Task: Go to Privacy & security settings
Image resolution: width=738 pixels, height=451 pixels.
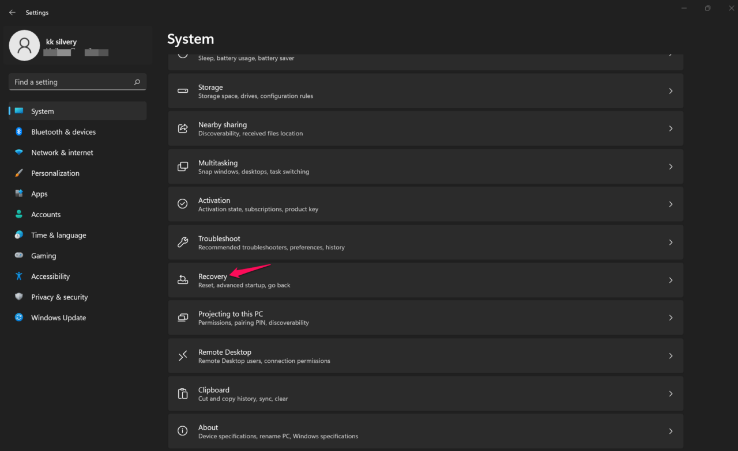Action: click(59, 297)
